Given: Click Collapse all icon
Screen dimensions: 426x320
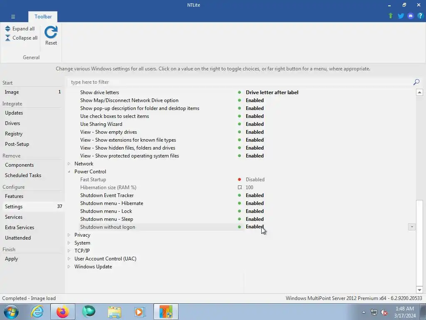Looking at the screenshot, I should pos(7,38).
